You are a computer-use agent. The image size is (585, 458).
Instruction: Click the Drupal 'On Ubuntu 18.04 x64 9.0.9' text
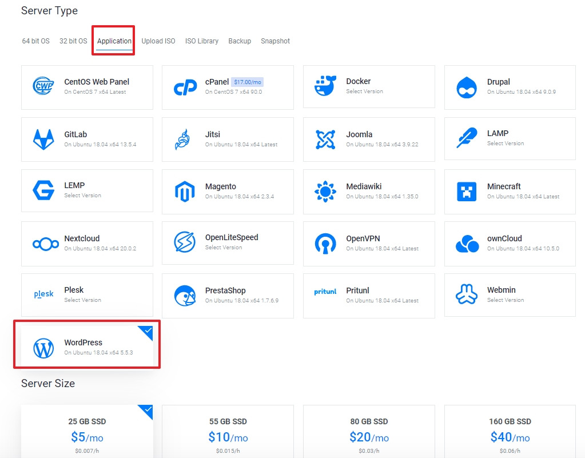pos(521,91)
